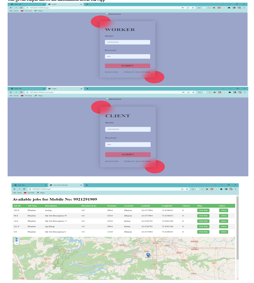Open new tab with plus in Worker browser
The height and width of the screenshot is (283, 254).
coord(87,4)
